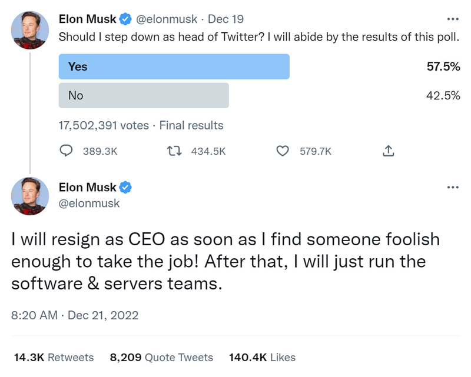
Task: View the 14.3K Retweets list
Action: (54, 357)
